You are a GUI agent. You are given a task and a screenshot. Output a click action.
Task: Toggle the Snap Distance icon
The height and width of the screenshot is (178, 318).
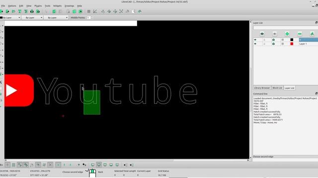click(44, 165)
